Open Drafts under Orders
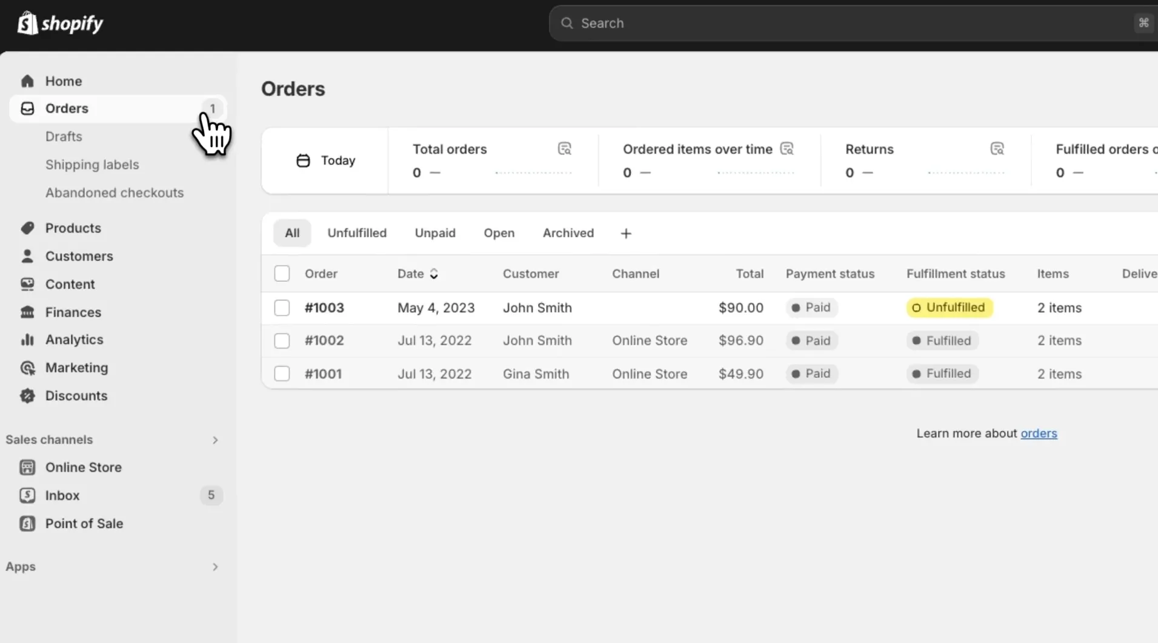Image resolution: width=1158 pixels, height=643 pixels. 64,137
